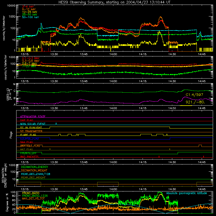216x216 pixels.
Task: Click the 0.3-0.8 MeV legend label
Action: [31, 61]
